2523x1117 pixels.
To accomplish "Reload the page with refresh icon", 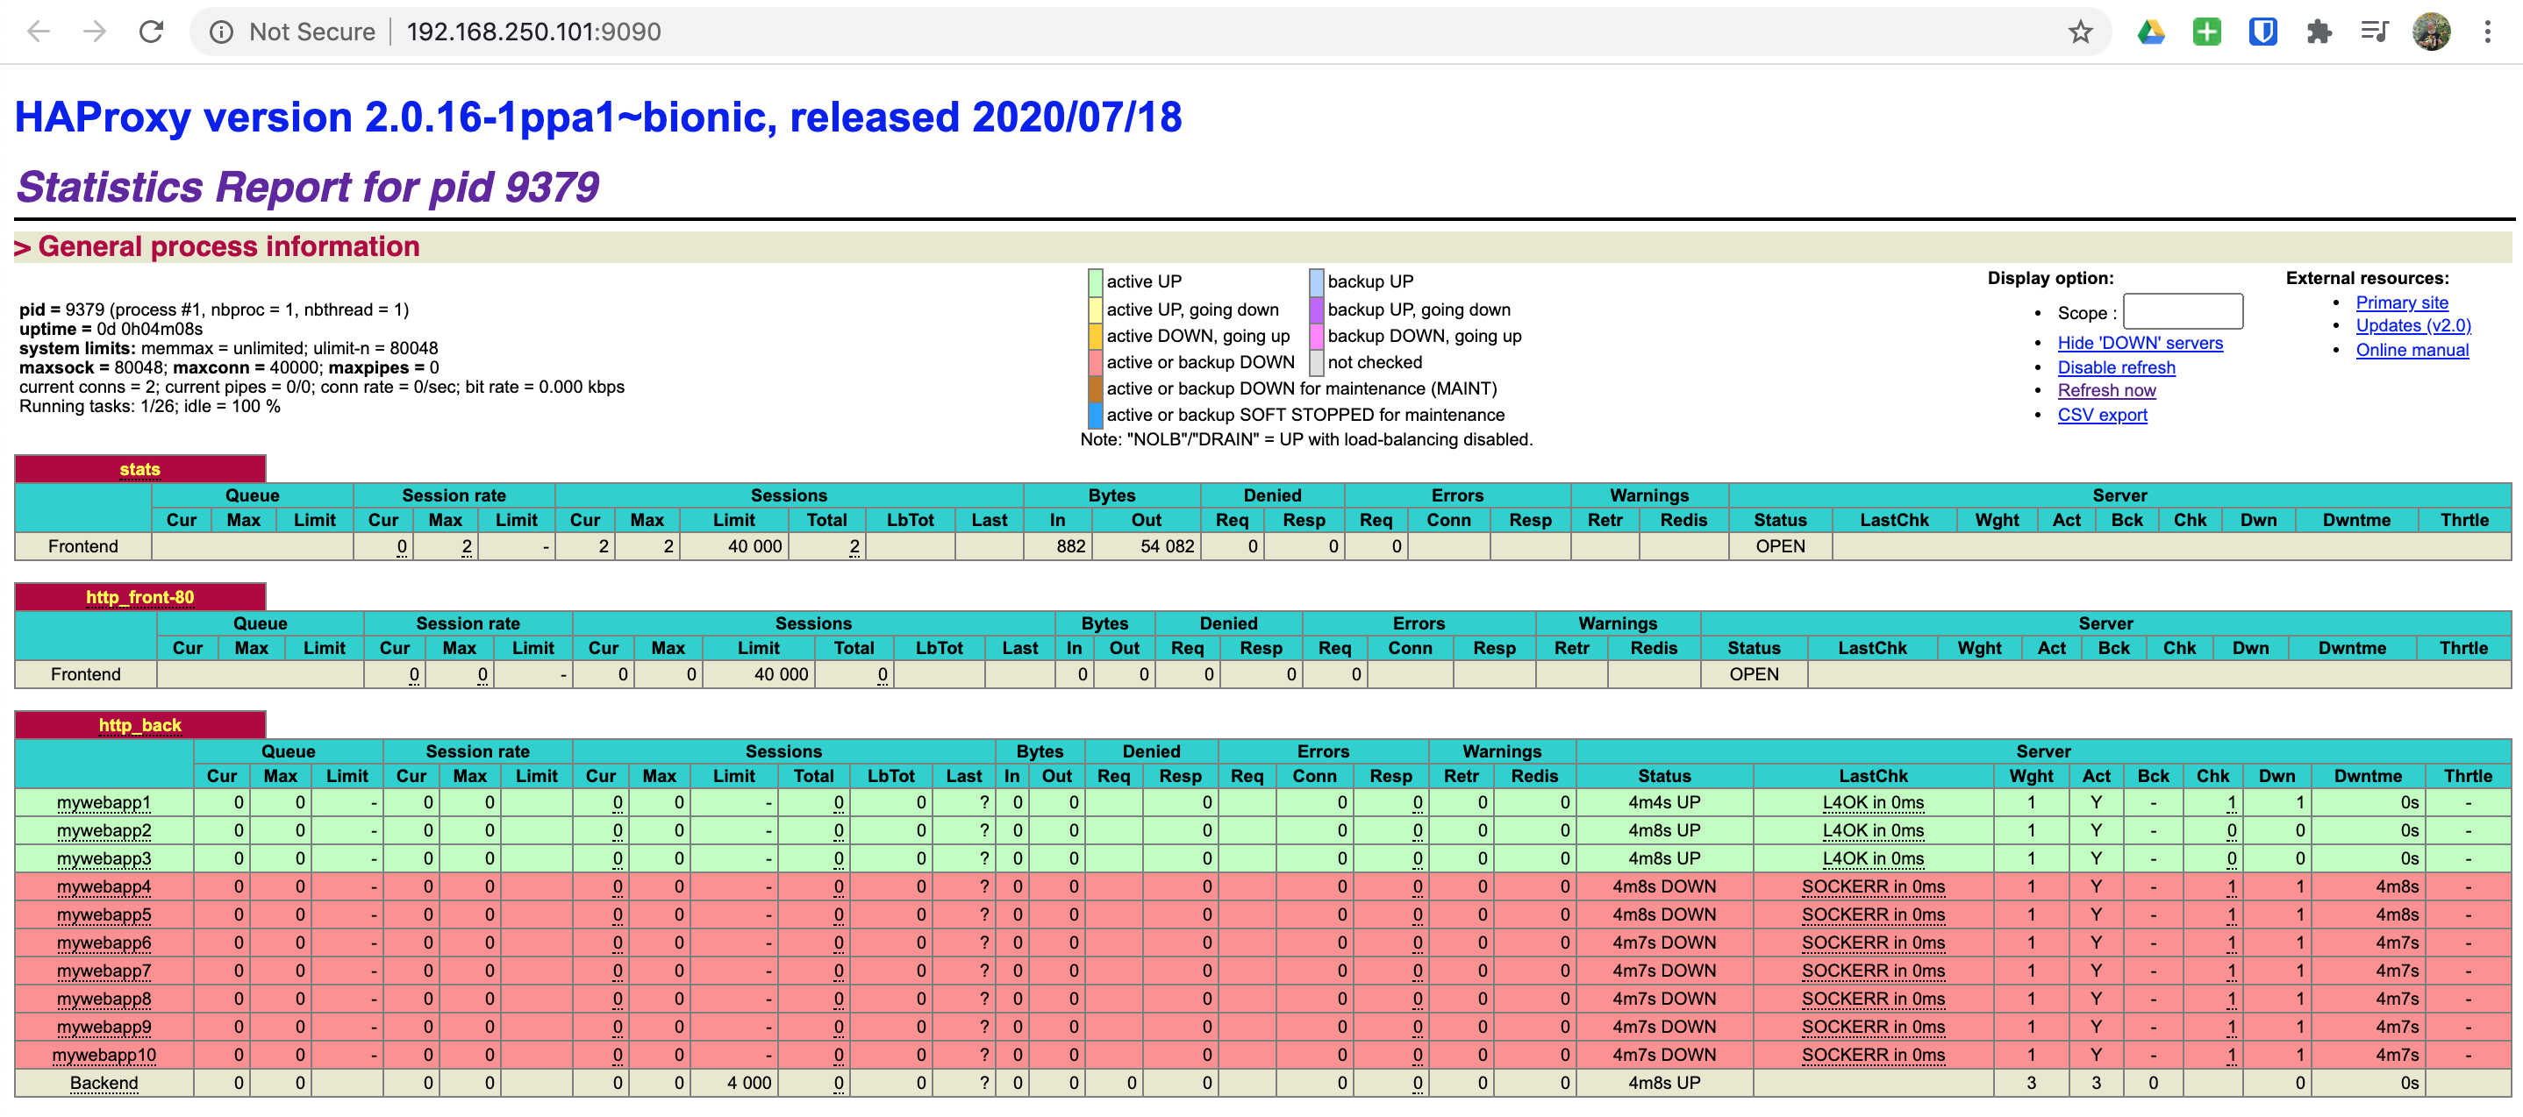I will point(151,32).
